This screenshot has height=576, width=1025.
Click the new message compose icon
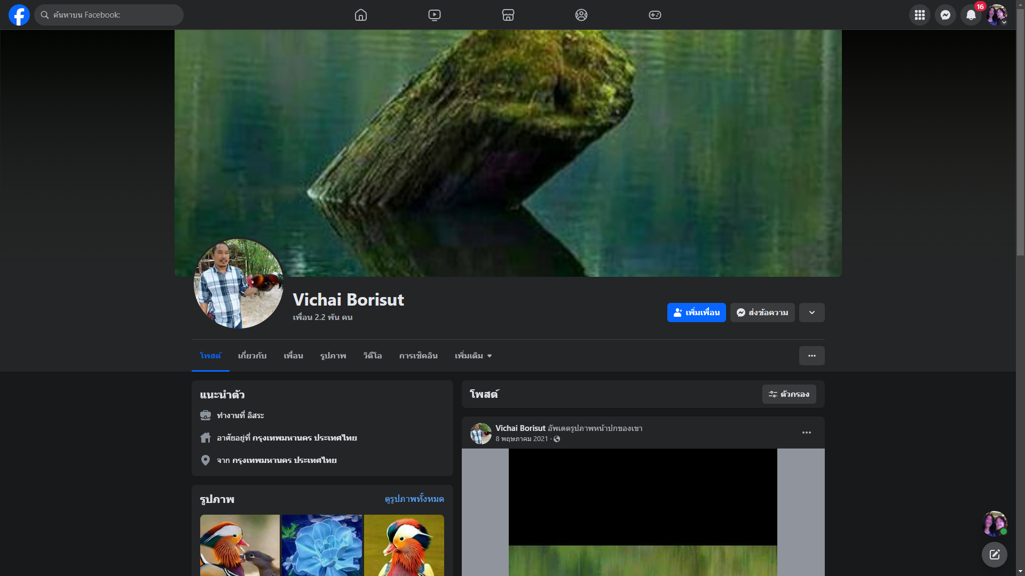(994, 555)
